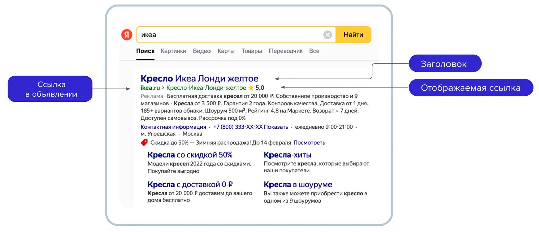Switch to the Товары tab

[252, 51]
